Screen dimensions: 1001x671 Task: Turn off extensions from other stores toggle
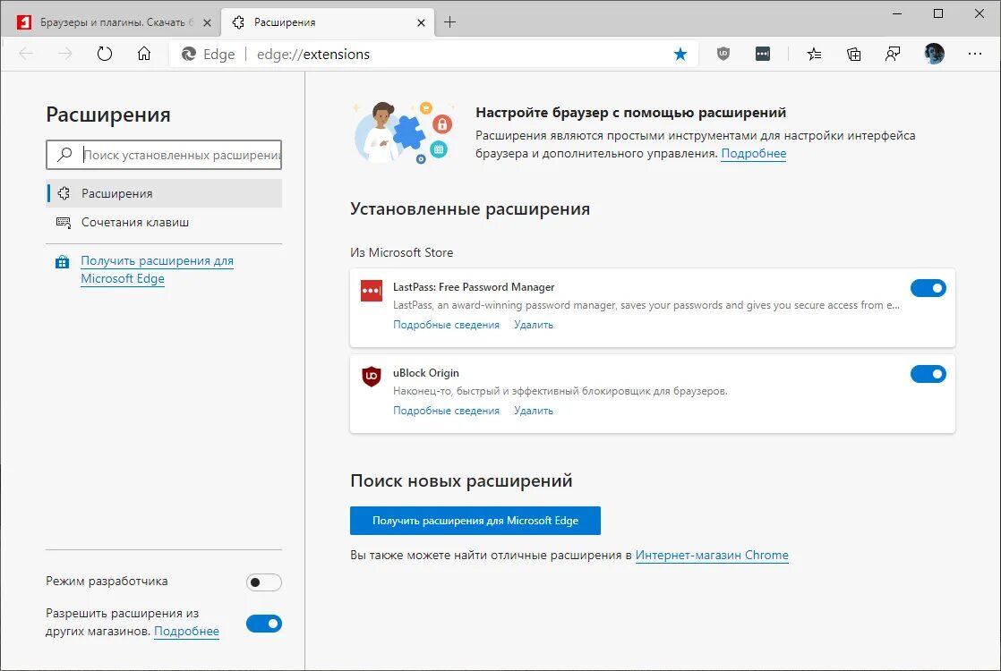click(263, 624)
